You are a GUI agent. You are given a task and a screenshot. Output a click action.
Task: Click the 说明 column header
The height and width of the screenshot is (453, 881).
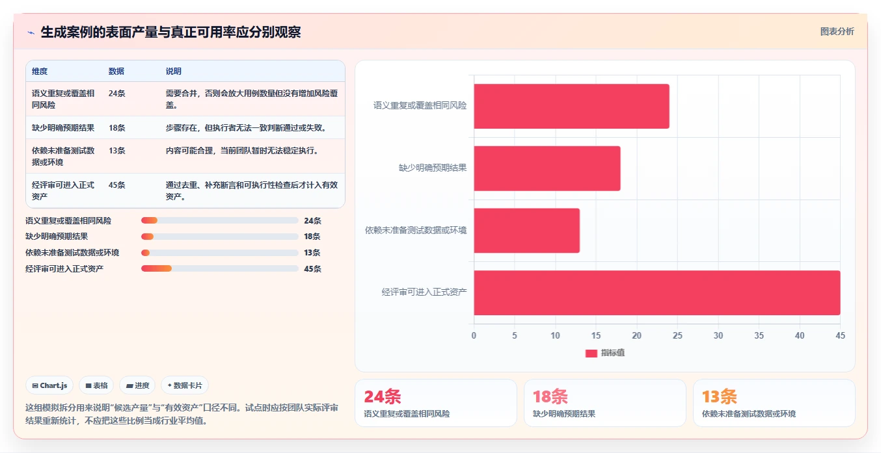(x=174, y=71)
